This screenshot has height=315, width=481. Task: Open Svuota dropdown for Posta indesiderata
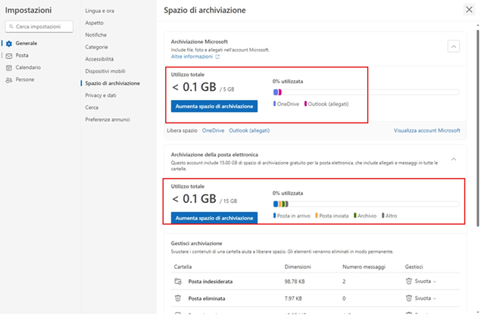point(420,281)
